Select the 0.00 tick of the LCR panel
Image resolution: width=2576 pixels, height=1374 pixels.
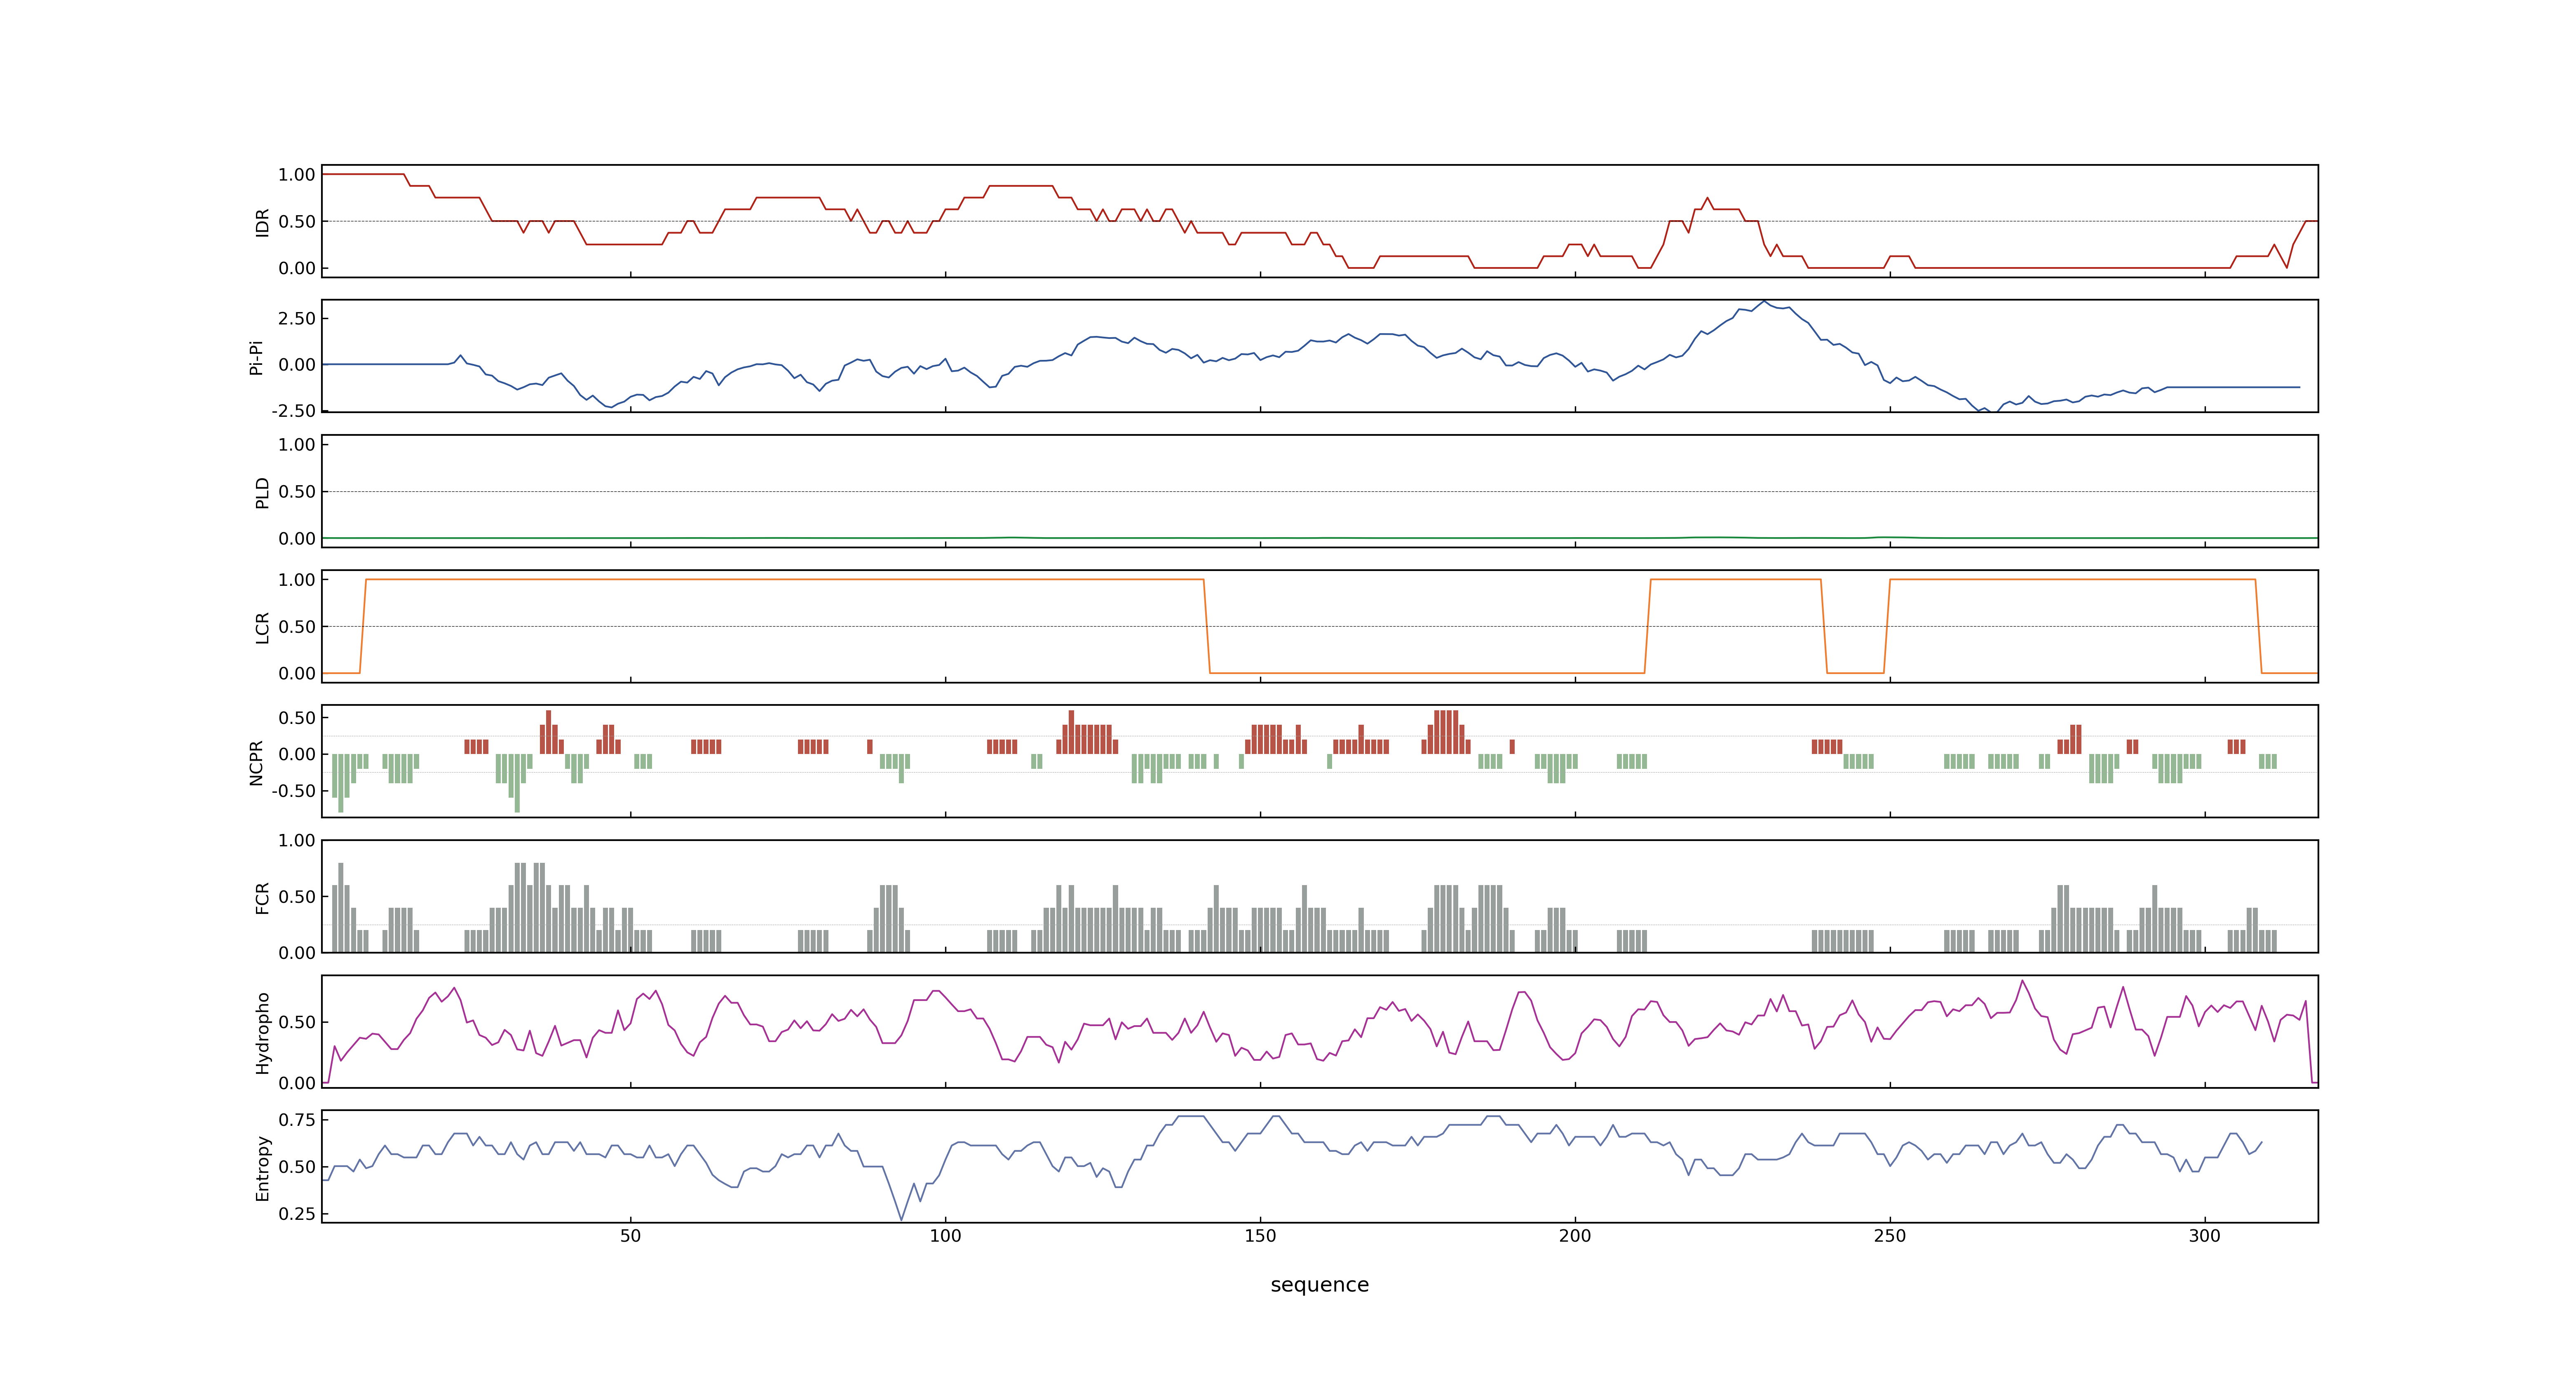pos(297,674)
